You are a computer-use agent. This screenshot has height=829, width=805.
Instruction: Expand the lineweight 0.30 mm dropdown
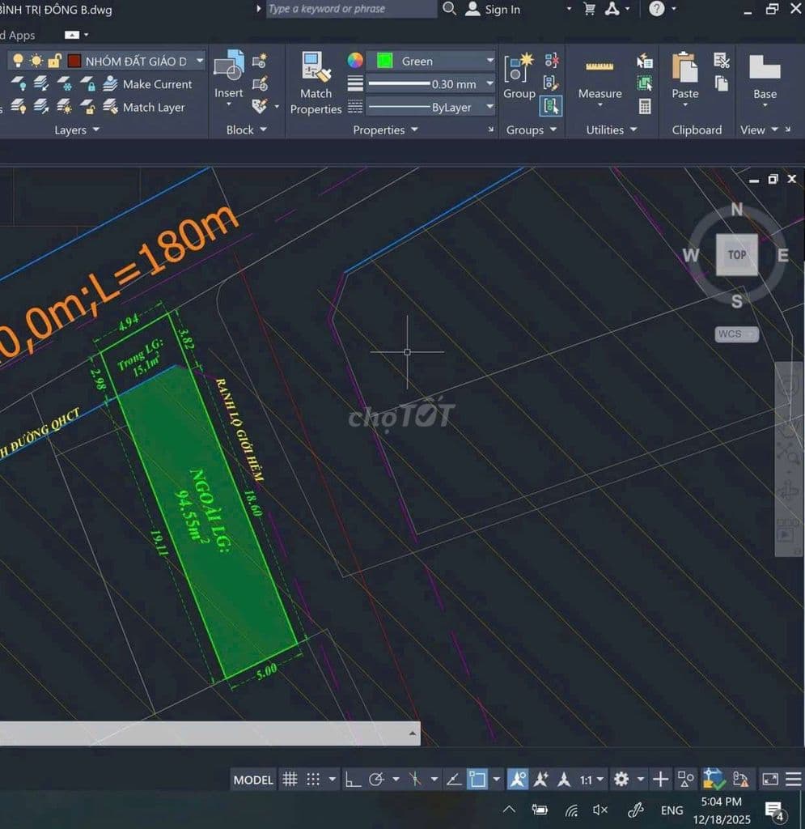(x=489, y=84)
